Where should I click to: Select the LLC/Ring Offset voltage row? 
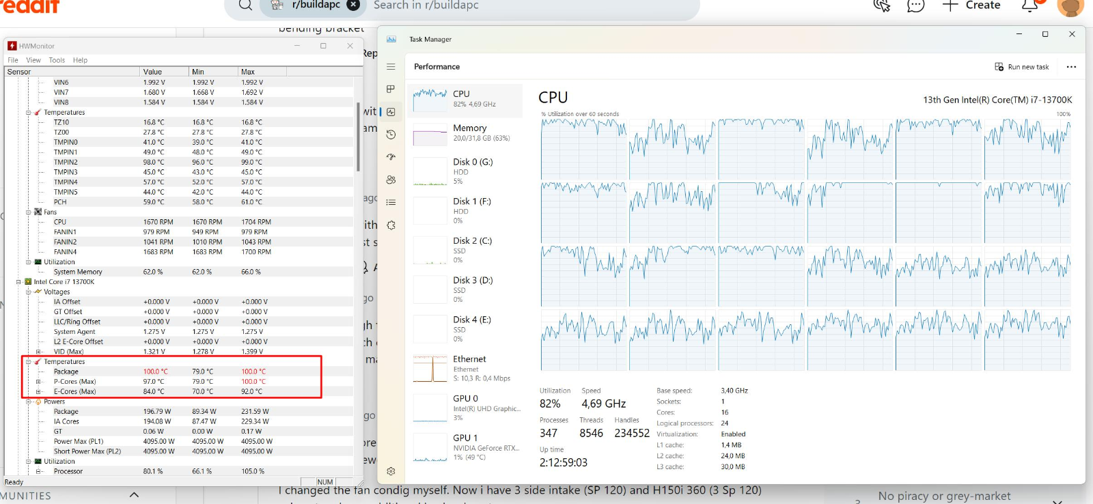pyautogui.click(x=179, y=322)
